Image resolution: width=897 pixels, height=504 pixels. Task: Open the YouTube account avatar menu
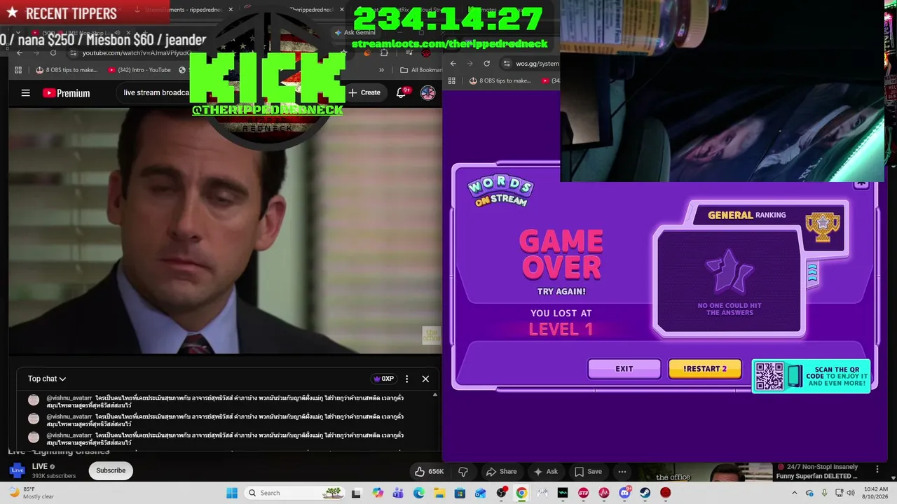coord(427,92)
